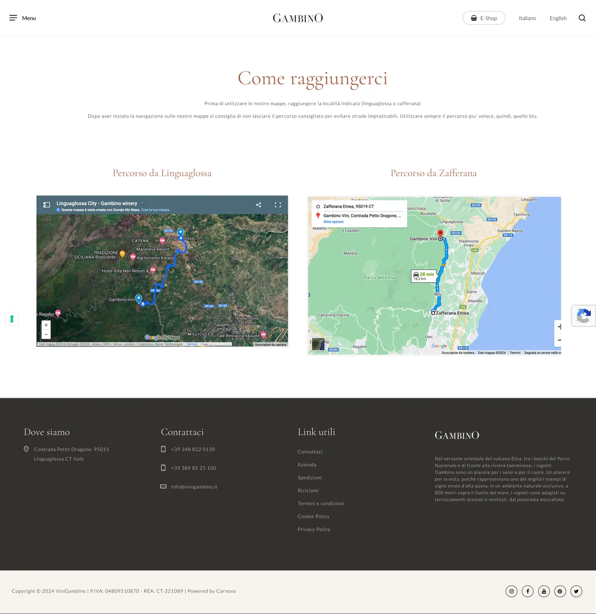
Task: Call phone number +39 389 85 25 100
Action: (x=194, y=468)
